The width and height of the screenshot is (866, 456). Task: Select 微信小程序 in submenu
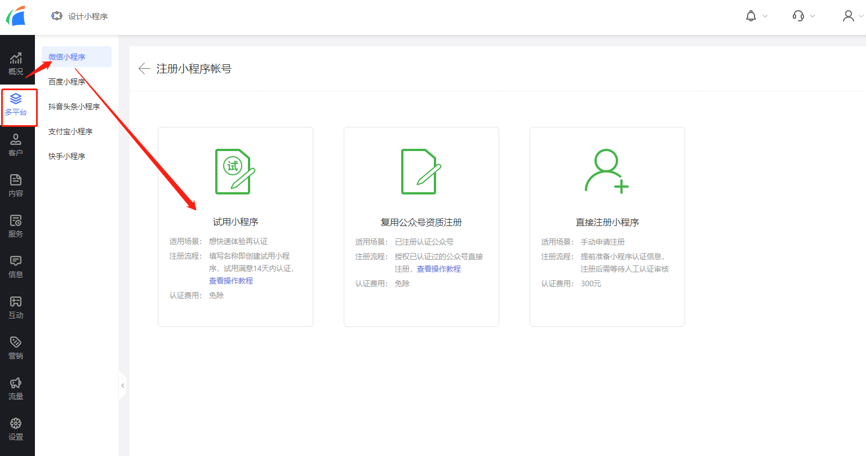(x=77, y=57)
